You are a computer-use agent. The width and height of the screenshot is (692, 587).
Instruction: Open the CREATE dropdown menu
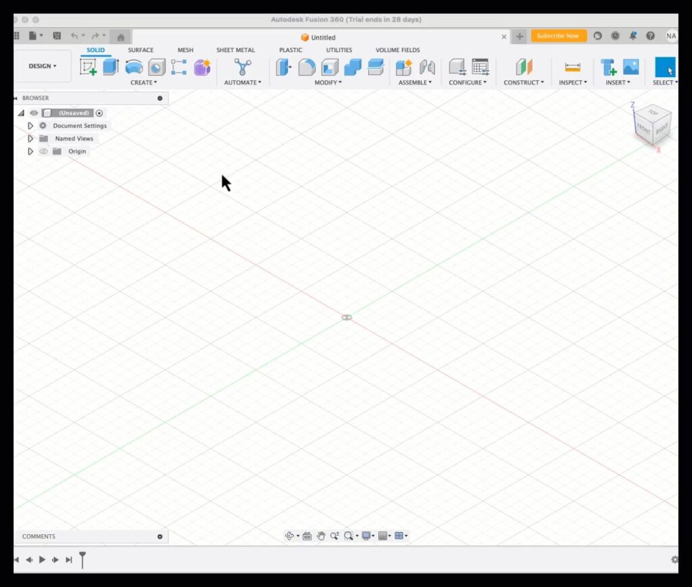point(143,83)
